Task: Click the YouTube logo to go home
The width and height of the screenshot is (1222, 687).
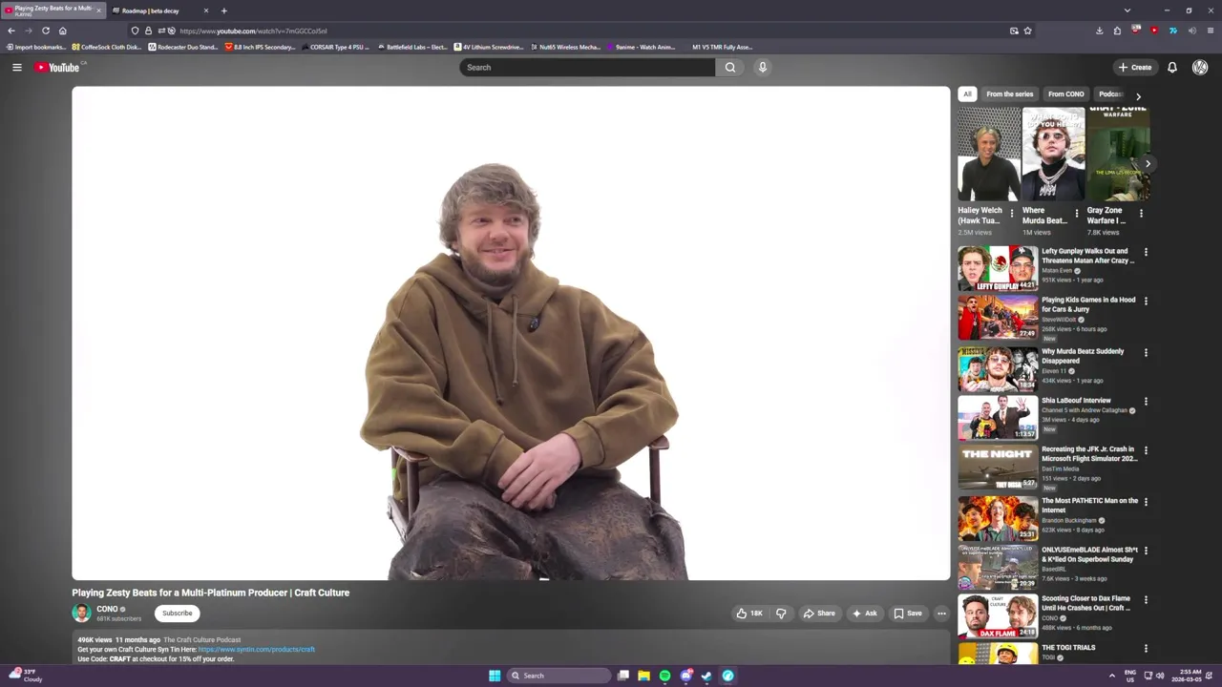Action: click(57, 67)
